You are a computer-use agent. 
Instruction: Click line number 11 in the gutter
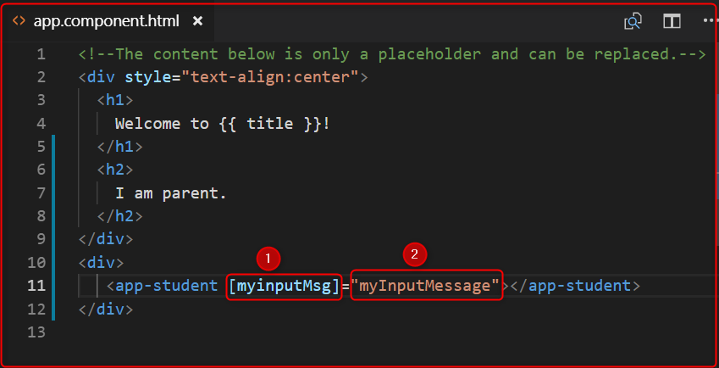(36, 286)
